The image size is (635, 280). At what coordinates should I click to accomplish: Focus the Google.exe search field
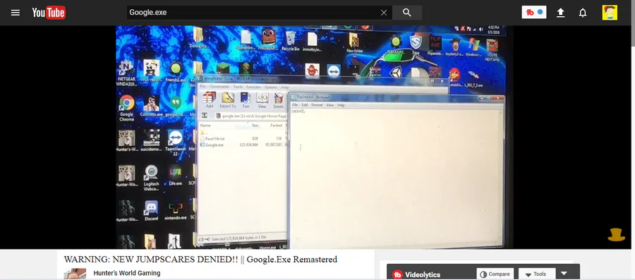[253, 13]
